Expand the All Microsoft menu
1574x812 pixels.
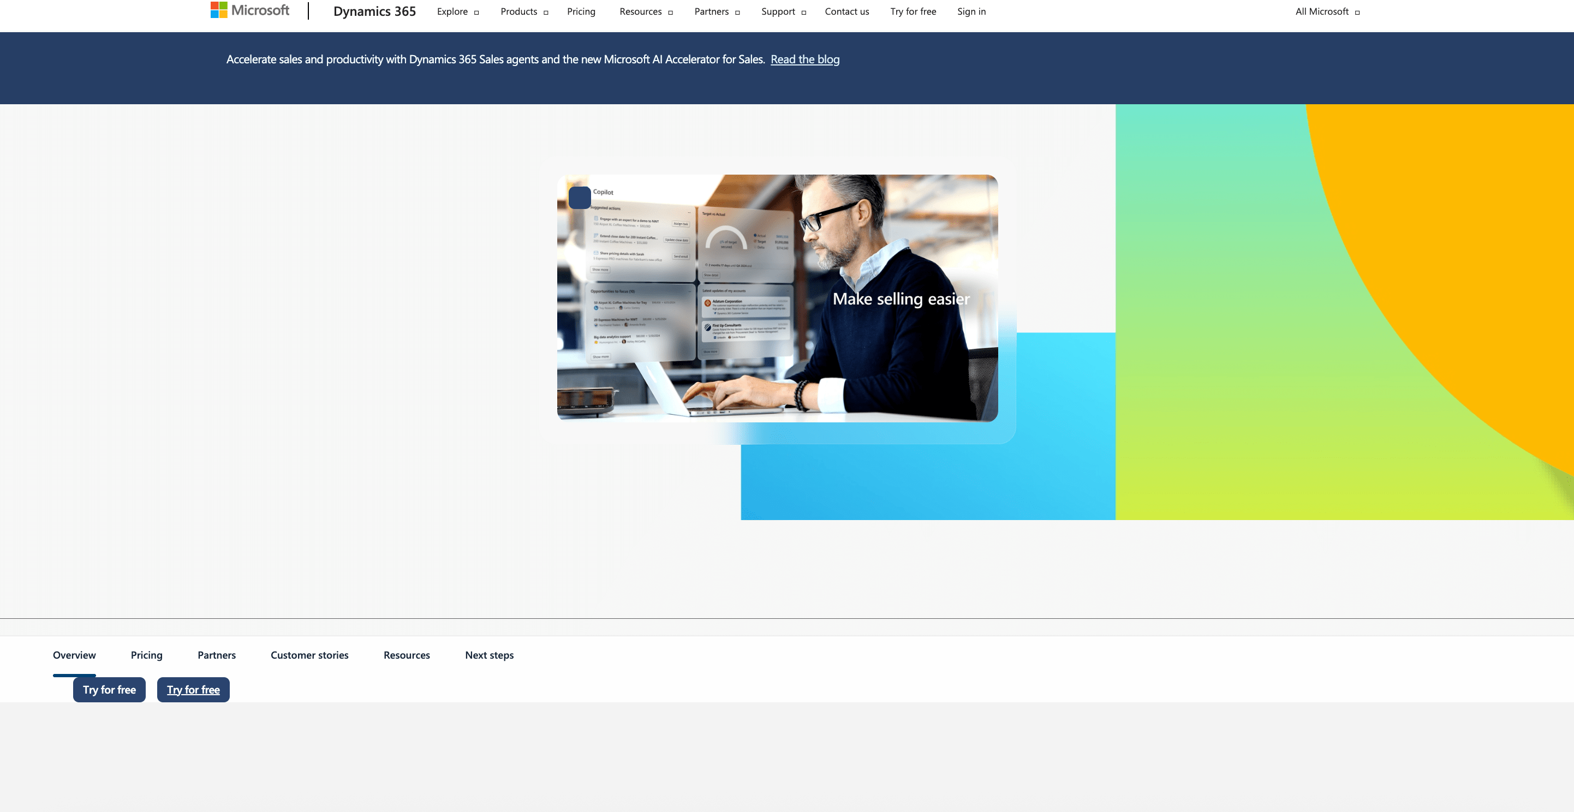click(1328, 11)
